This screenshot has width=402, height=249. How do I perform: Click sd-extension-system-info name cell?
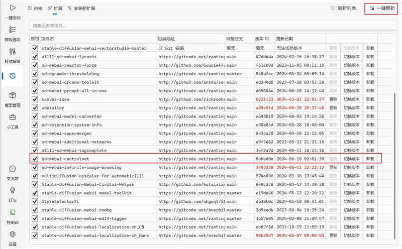click(x=72, y=125)
